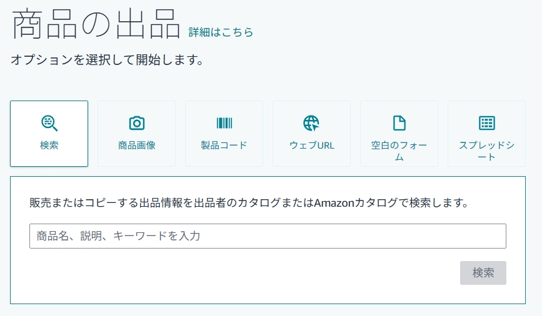Click the magnifying glass 検索 icon
This screenshot has width=542, height=316.
tap(49, 123)
